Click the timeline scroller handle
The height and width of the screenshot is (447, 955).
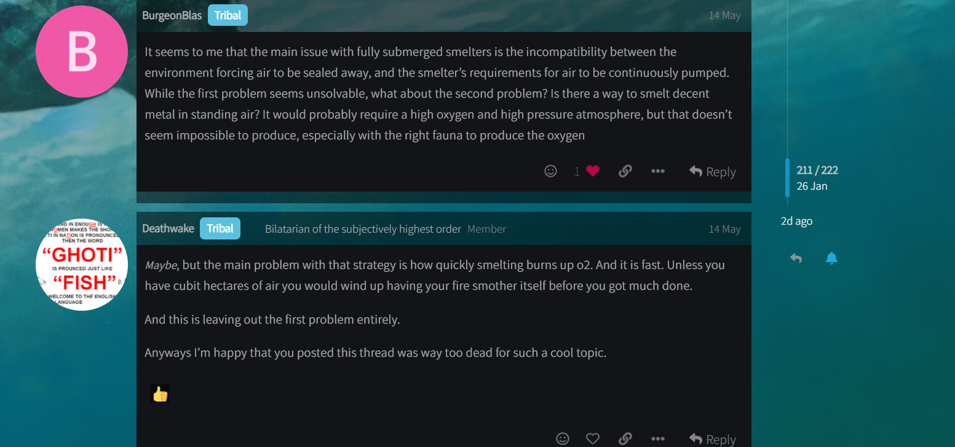pyautogui.click(x=787, y=177)
